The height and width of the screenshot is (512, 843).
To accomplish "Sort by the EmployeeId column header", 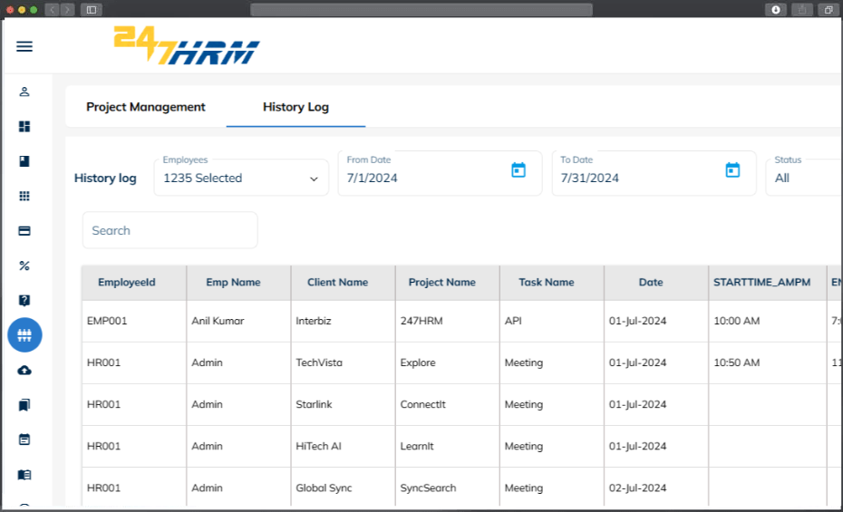I will [x=127, y=282].
